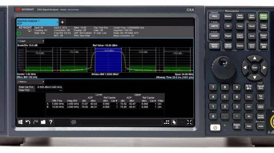This screenshot has height=153, width=274.
Task: Click the undo arrow icon
Action: point(28,122)
